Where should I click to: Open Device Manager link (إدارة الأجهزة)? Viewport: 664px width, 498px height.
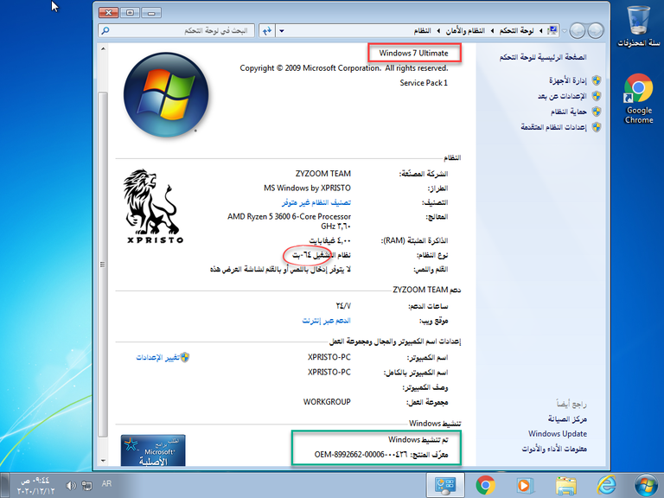[x=567, y=80]
